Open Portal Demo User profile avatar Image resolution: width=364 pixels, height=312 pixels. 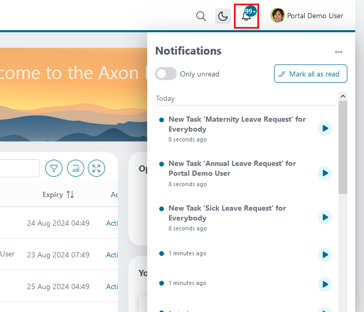277,15
